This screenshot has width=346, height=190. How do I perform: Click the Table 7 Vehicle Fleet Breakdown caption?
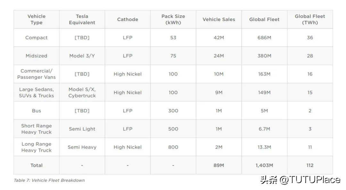pyautogui.click(x=49, y=180)
